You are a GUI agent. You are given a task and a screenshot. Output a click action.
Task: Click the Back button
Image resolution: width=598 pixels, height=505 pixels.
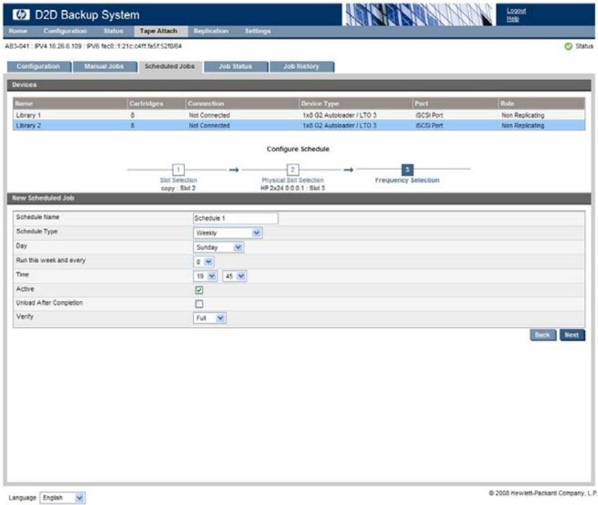tap(543, 335)
